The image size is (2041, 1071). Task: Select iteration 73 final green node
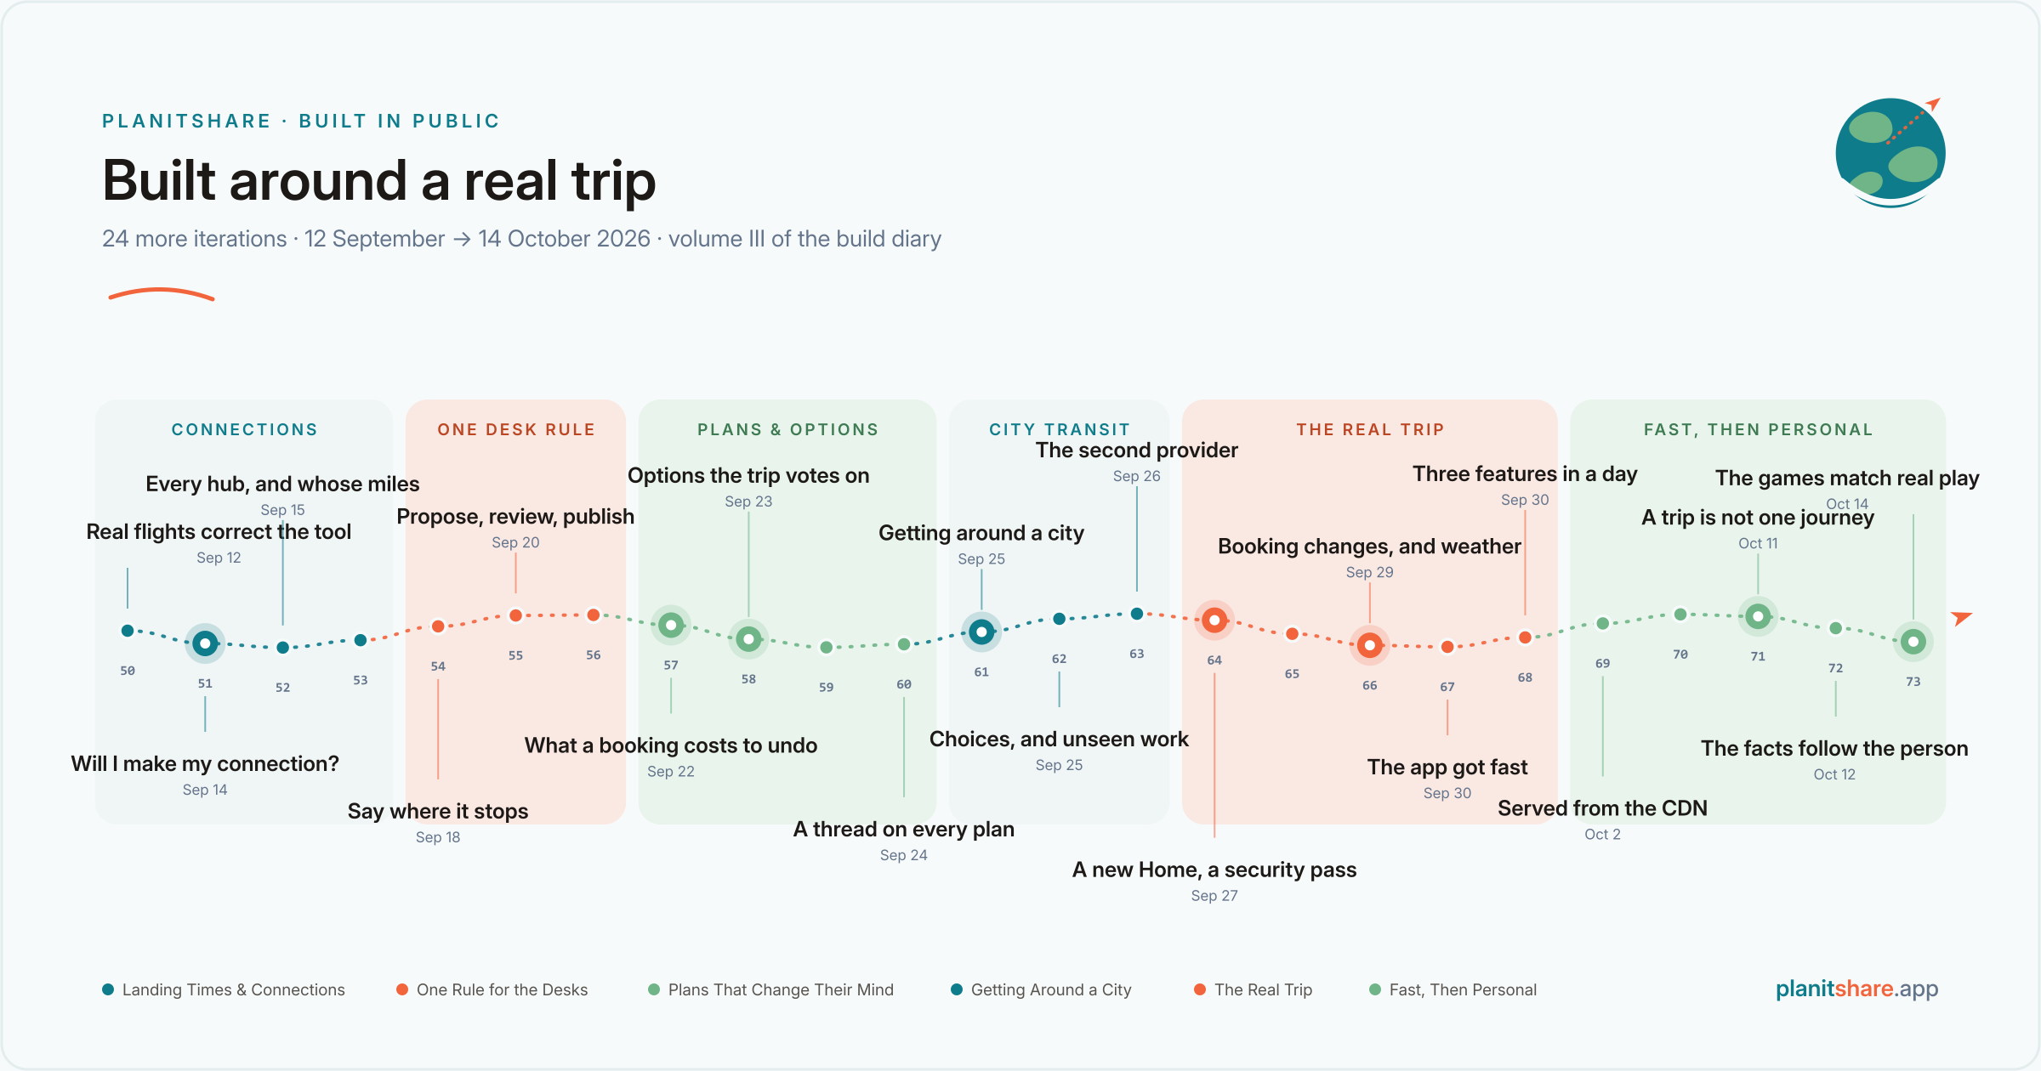click(1913, 642)
